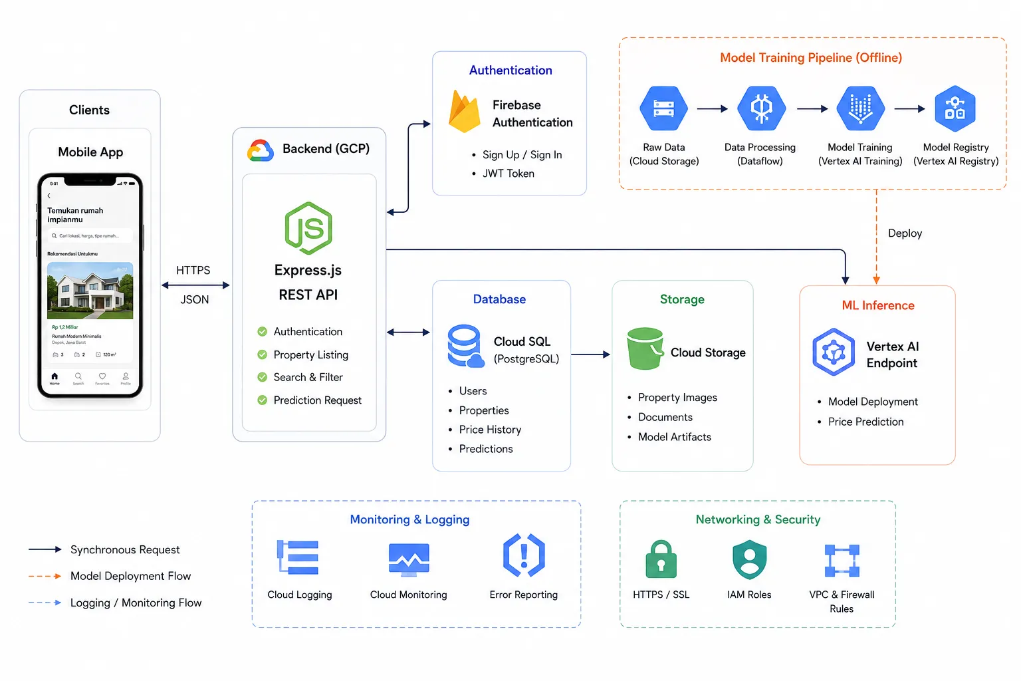
Task: Click the 'Property Images' storage bullet
Action: (x=677, y=397)
